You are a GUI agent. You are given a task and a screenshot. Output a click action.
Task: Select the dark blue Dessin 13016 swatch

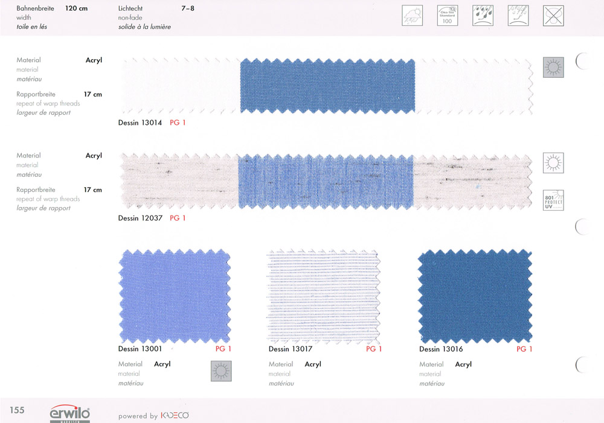click(x=475, y=296)
